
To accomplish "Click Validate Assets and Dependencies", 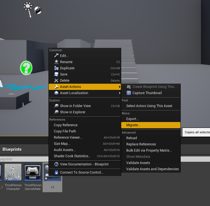I will click(x=151, y=169).
